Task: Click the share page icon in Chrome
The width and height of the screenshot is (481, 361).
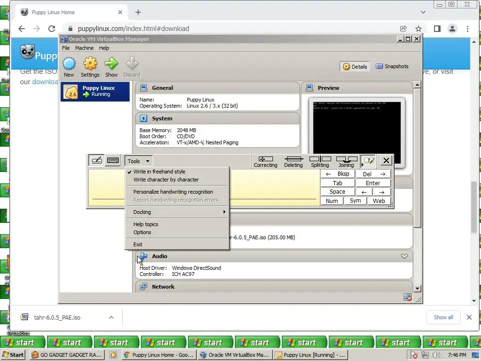Action: (403, 29)
